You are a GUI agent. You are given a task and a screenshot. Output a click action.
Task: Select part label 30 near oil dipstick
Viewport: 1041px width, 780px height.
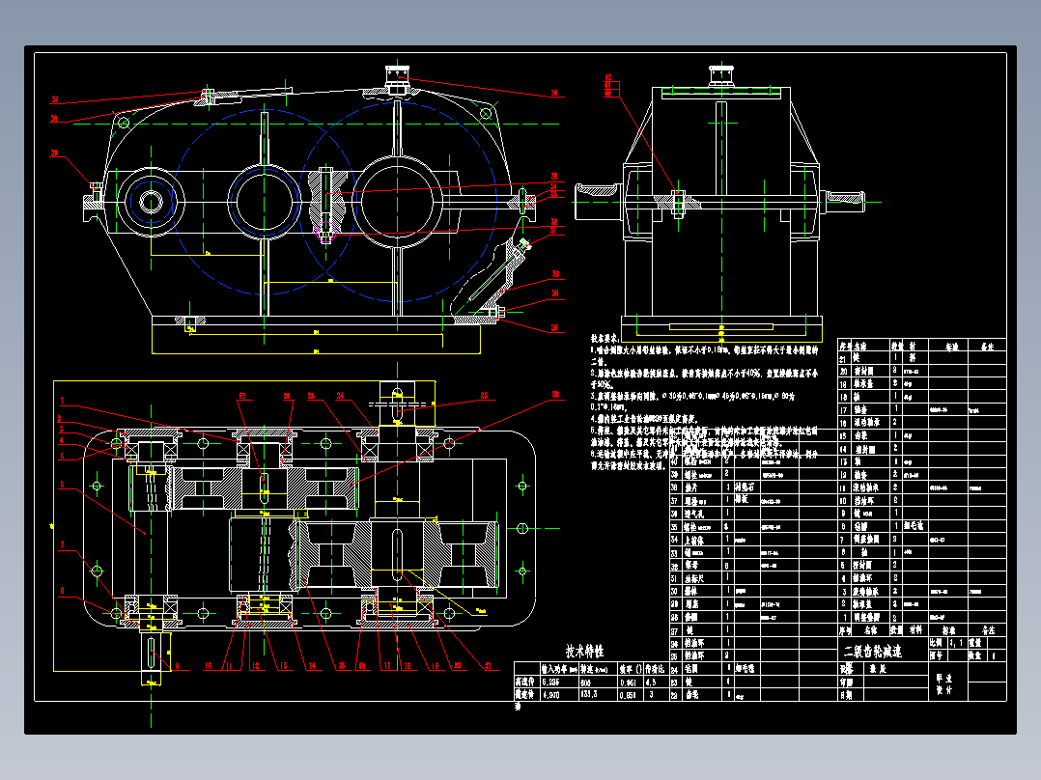(x=555, y=273)
